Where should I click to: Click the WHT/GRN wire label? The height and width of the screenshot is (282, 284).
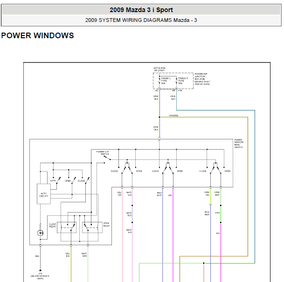pyautogui.click(x=84, y=254)
